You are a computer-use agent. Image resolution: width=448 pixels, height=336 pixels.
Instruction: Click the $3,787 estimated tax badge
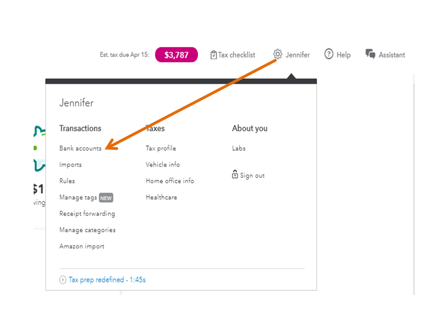point(176,55)
